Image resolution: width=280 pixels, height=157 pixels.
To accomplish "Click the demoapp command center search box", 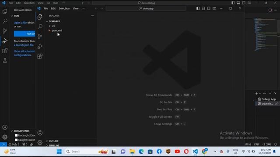I will coord(146,8).
